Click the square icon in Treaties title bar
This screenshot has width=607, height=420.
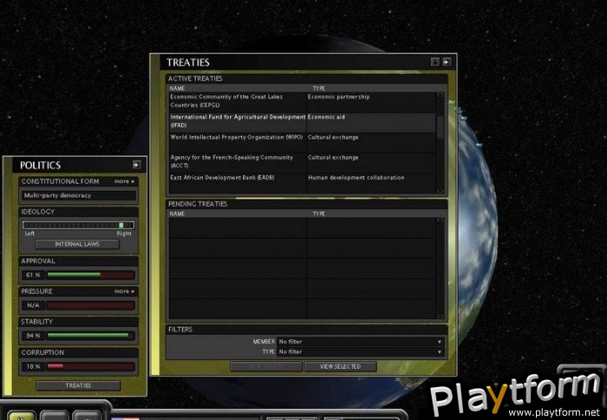pyautogui.click(x=435, y=62)
